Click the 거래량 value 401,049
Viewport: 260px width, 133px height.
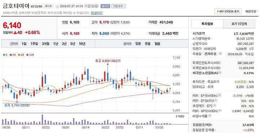166,22
